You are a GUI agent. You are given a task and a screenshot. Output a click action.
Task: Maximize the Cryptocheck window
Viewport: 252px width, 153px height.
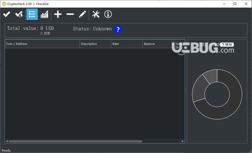click(235, 4)
